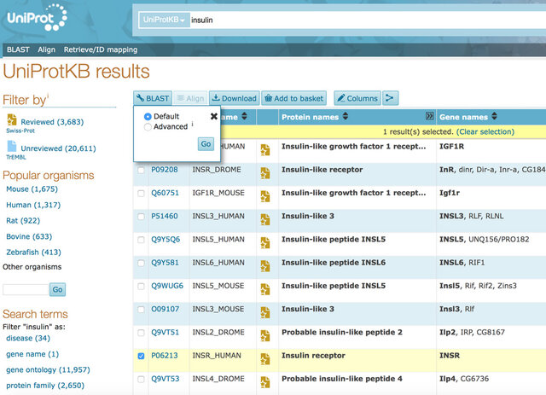This screenshot has height=395, width=546.
Task: Open BLAST in the top menu bar
Action: (x=18, y=49)
